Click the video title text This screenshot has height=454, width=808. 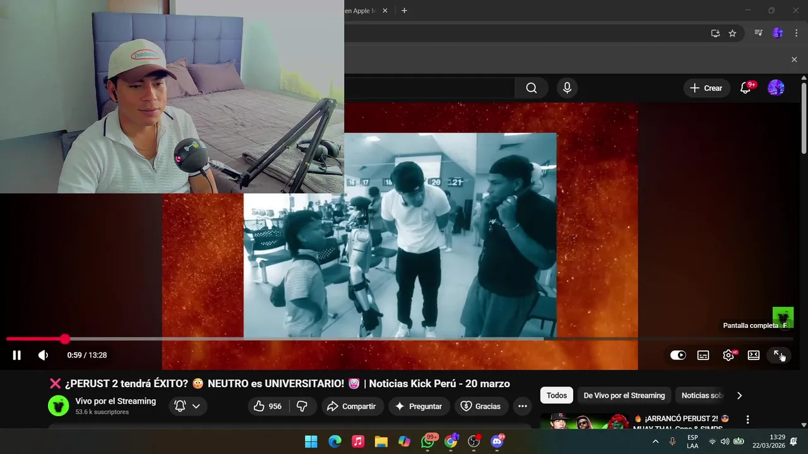280,383
